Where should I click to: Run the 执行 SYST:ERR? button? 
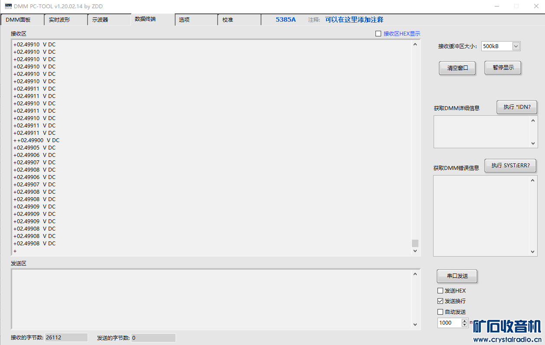[510, 166]
